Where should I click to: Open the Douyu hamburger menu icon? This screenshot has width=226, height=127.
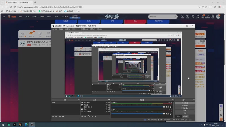(4, 17)
